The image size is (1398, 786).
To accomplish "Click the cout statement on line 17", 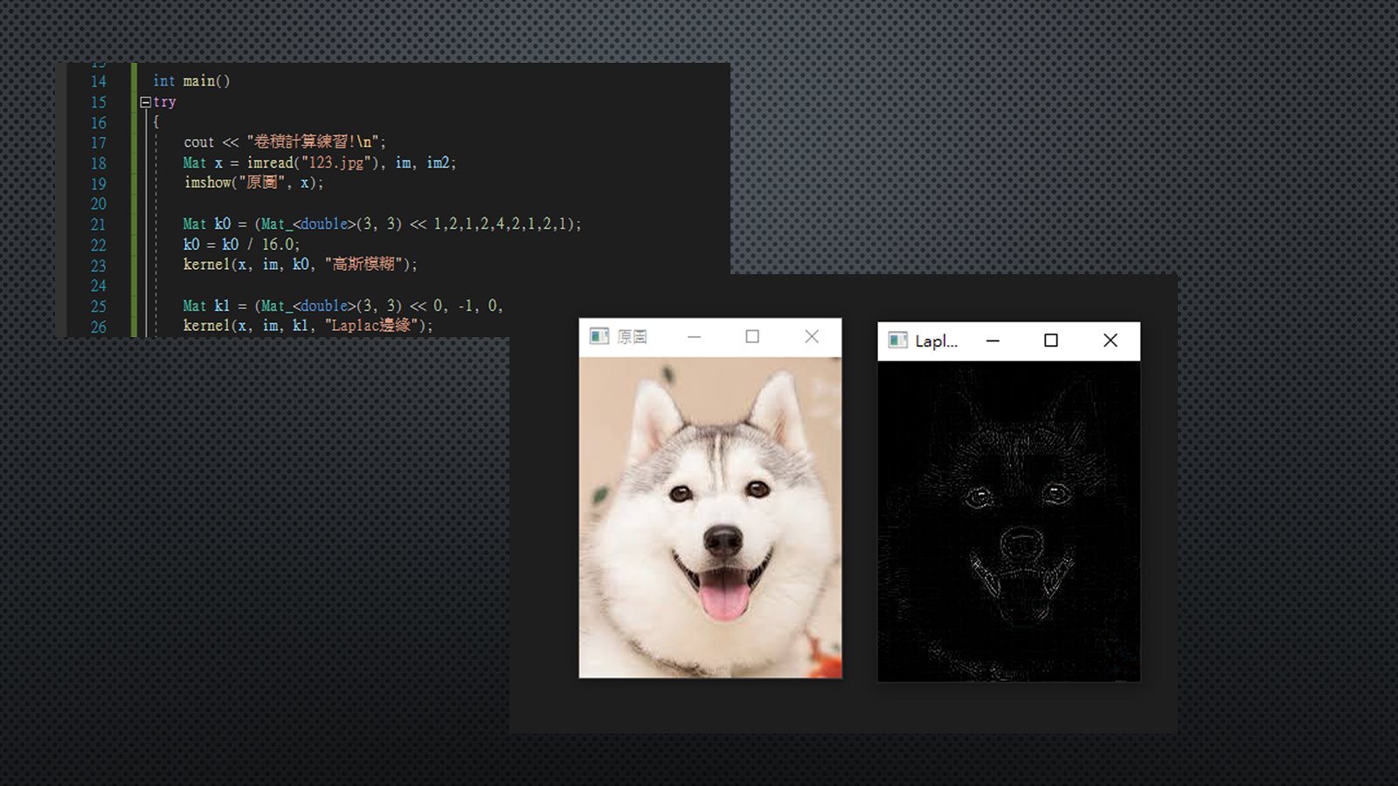I will pyautogui.click(x=198, y=141).
